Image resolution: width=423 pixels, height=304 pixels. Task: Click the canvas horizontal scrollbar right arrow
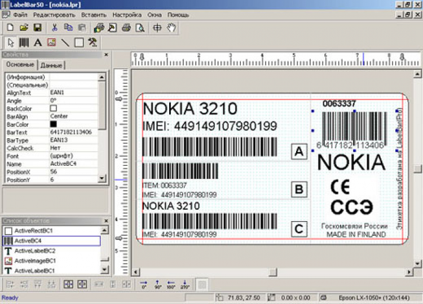pyautogui.click(x=409, y=272)
